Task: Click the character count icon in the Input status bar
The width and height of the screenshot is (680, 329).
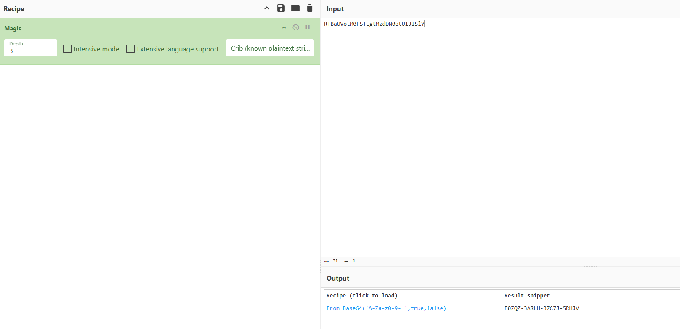Action: 327,261
